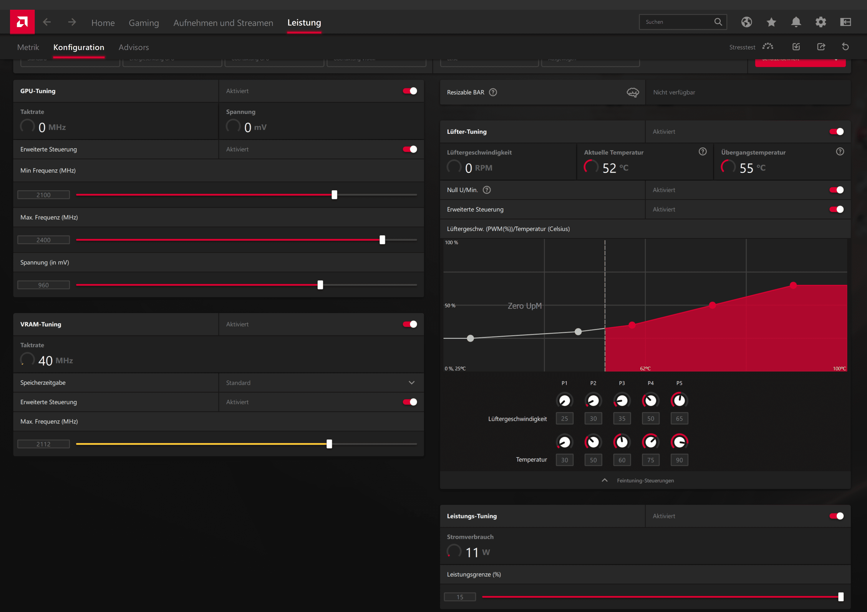Click the AMD logo icon
The height and width of the screenshot is (612, 867).
22,22
